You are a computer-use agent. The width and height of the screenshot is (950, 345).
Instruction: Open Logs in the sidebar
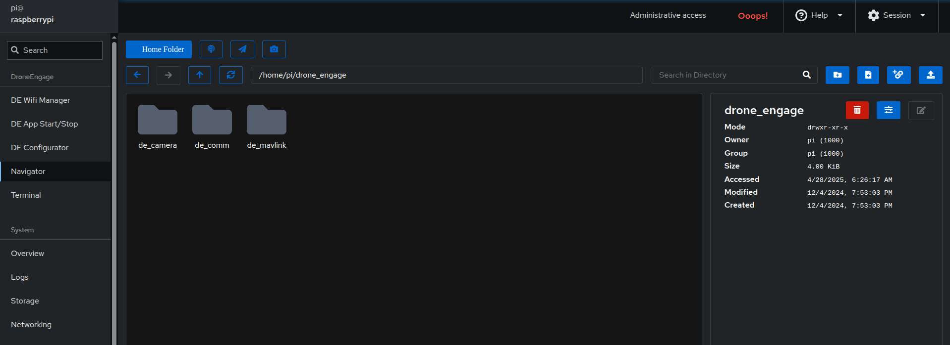tap(56, 277)
